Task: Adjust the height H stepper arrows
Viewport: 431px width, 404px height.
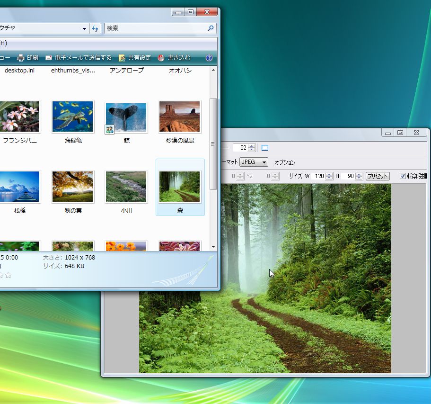Action: [x=359, y=176]
